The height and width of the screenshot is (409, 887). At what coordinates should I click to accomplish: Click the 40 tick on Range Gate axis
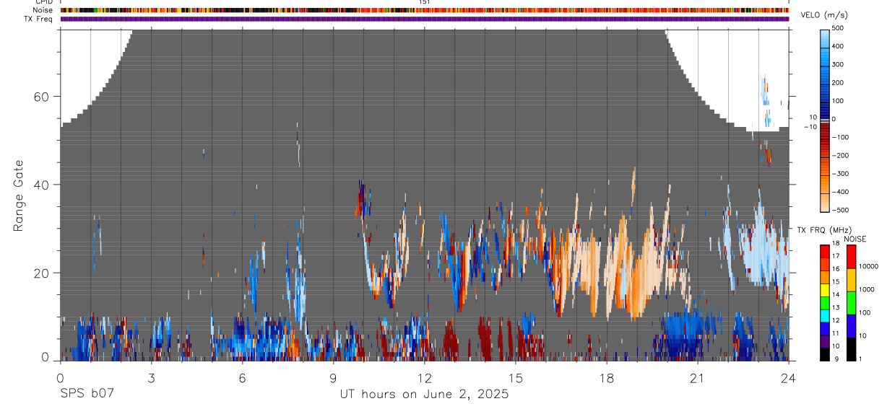tap(40, 185)
